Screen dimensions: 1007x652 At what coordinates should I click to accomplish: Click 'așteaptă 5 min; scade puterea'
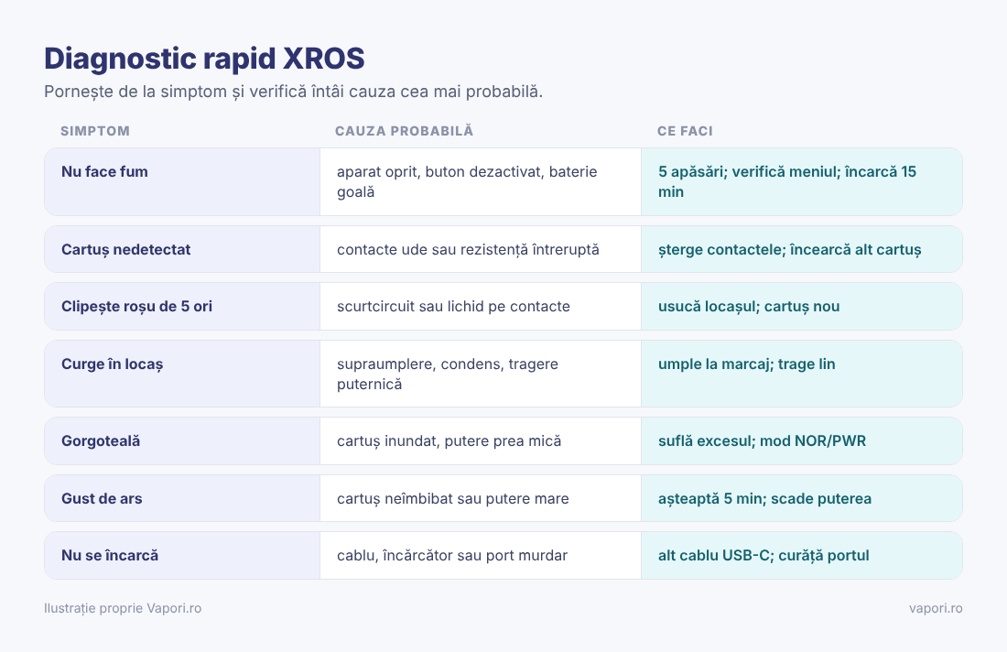tap(764, 498)
